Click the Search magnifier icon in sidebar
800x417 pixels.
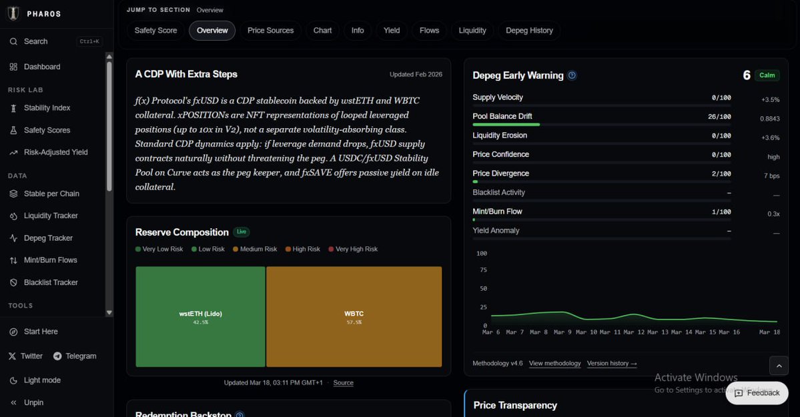click(14, 41)
